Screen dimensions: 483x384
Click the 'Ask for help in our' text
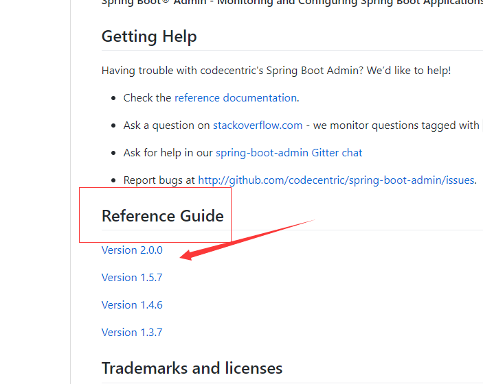pos(168,153)
